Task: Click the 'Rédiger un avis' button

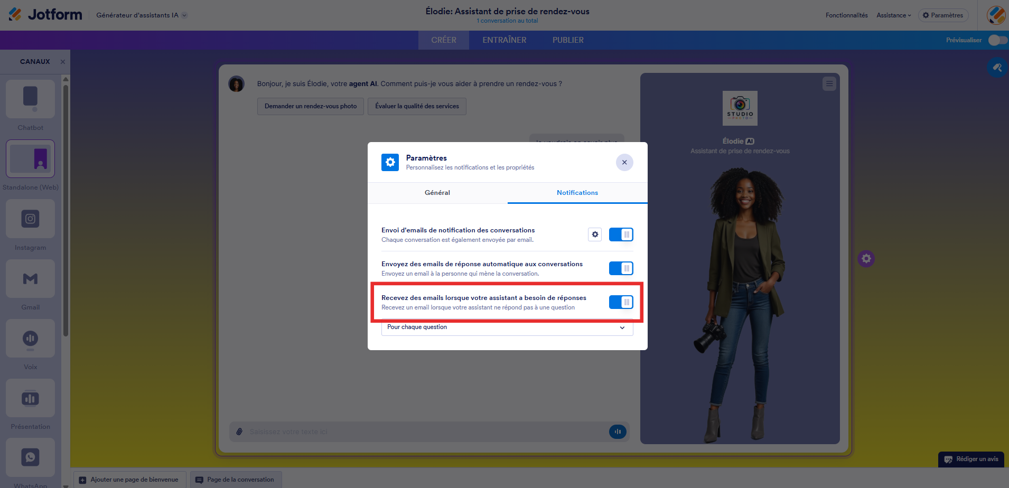Action: (x=971, y=459)
